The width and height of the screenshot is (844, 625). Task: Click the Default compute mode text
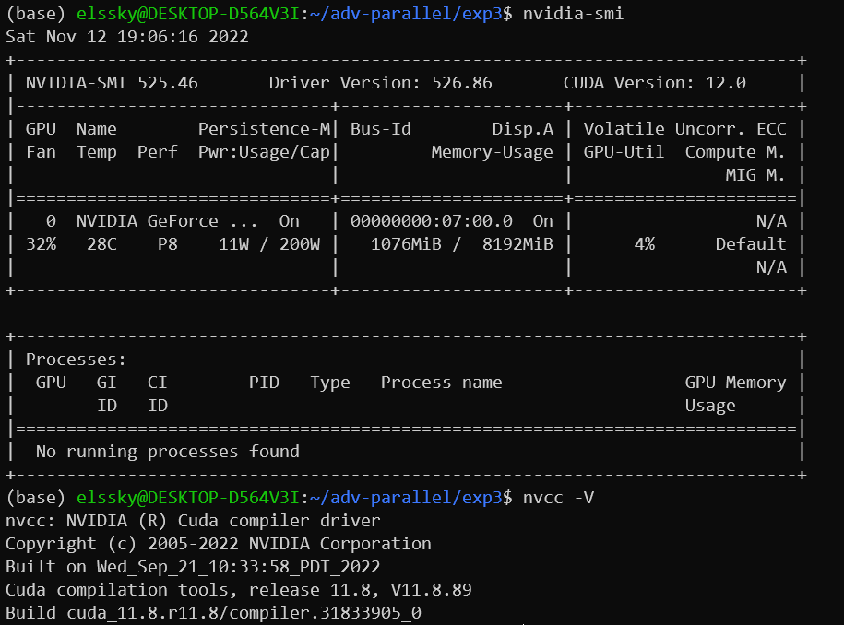pyautogui.click(x=750, y=244)
